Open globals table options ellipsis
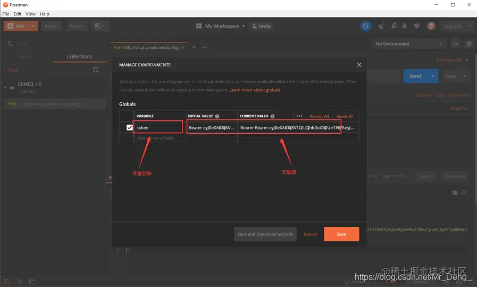 [x=299, y=116]
